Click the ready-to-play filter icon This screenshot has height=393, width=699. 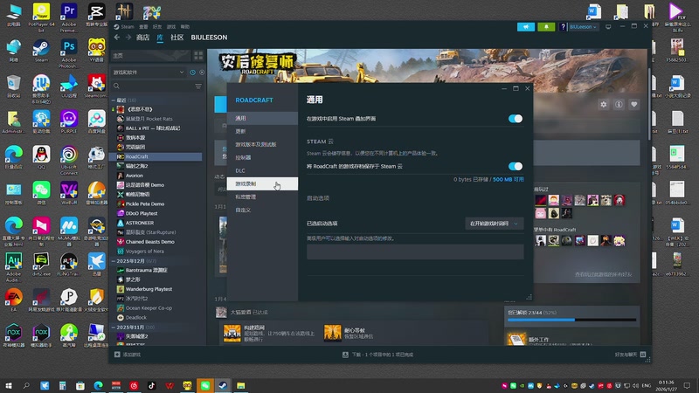pos(202,72)
